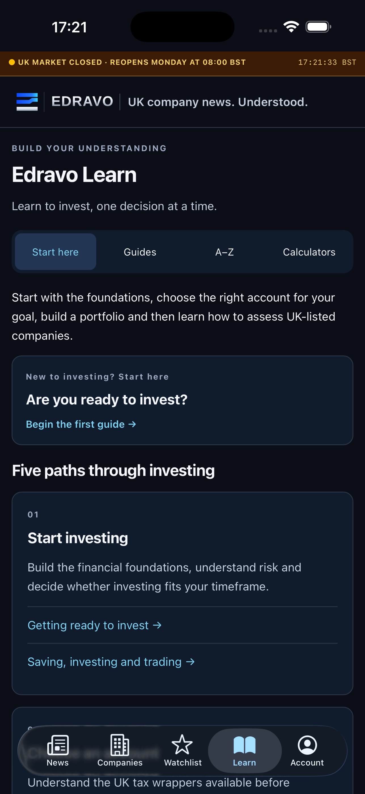Follow the Begin the first guide link

tap(81, 424)
